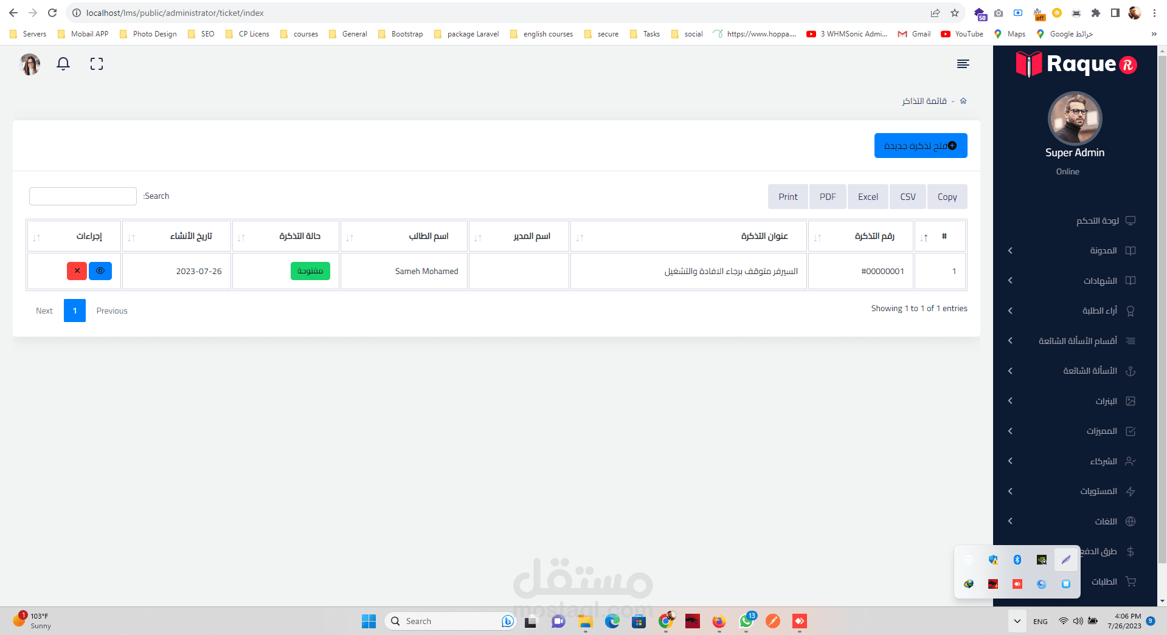Screen dimensions: 1167x635
Task: Go to the Next pagination page
Action: click(44, 311)
